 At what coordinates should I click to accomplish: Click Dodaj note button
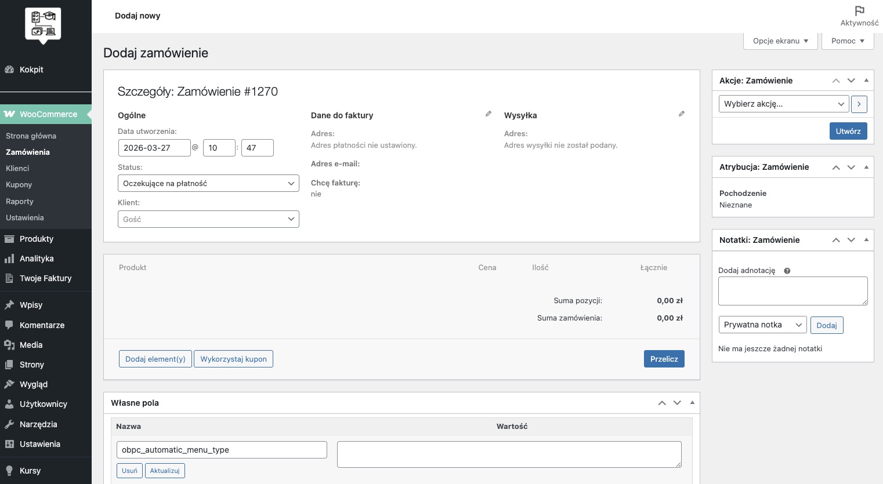point(827,325)
